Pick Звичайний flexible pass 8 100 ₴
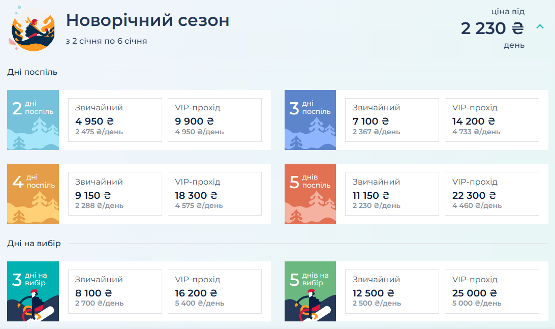Screen dimensions: 555x329 [x=115, y=291]
